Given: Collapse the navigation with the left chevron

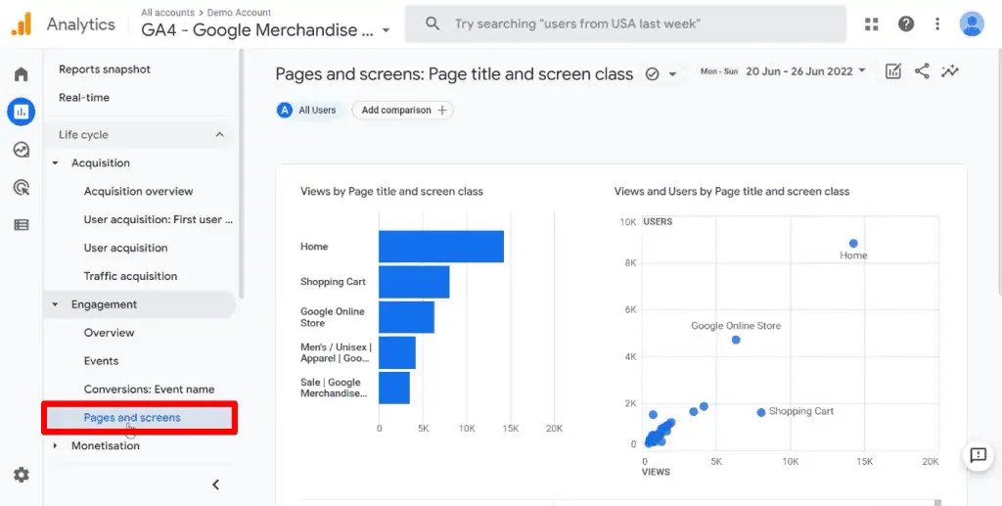Looking at the screenshot, I should (216, 484).
